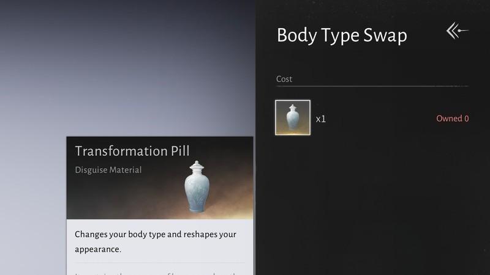Click the Body Type Swap title
490x275 pixels.
click(x=342, y=35)
